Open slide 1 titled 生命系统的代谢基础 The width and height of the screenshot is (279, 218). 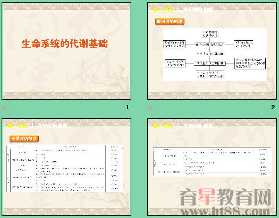(x=66, y=51)
